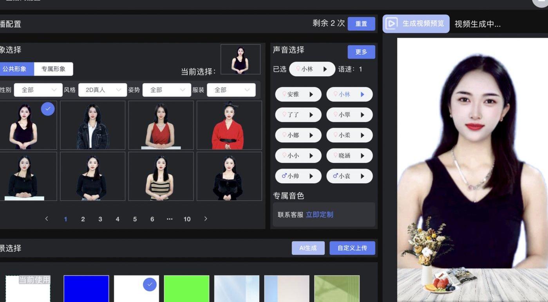Image resolution: width=548 pixels, height=302 pixels.
Task: Select the 小柔 voice option
Action: (x=345, y=135)
